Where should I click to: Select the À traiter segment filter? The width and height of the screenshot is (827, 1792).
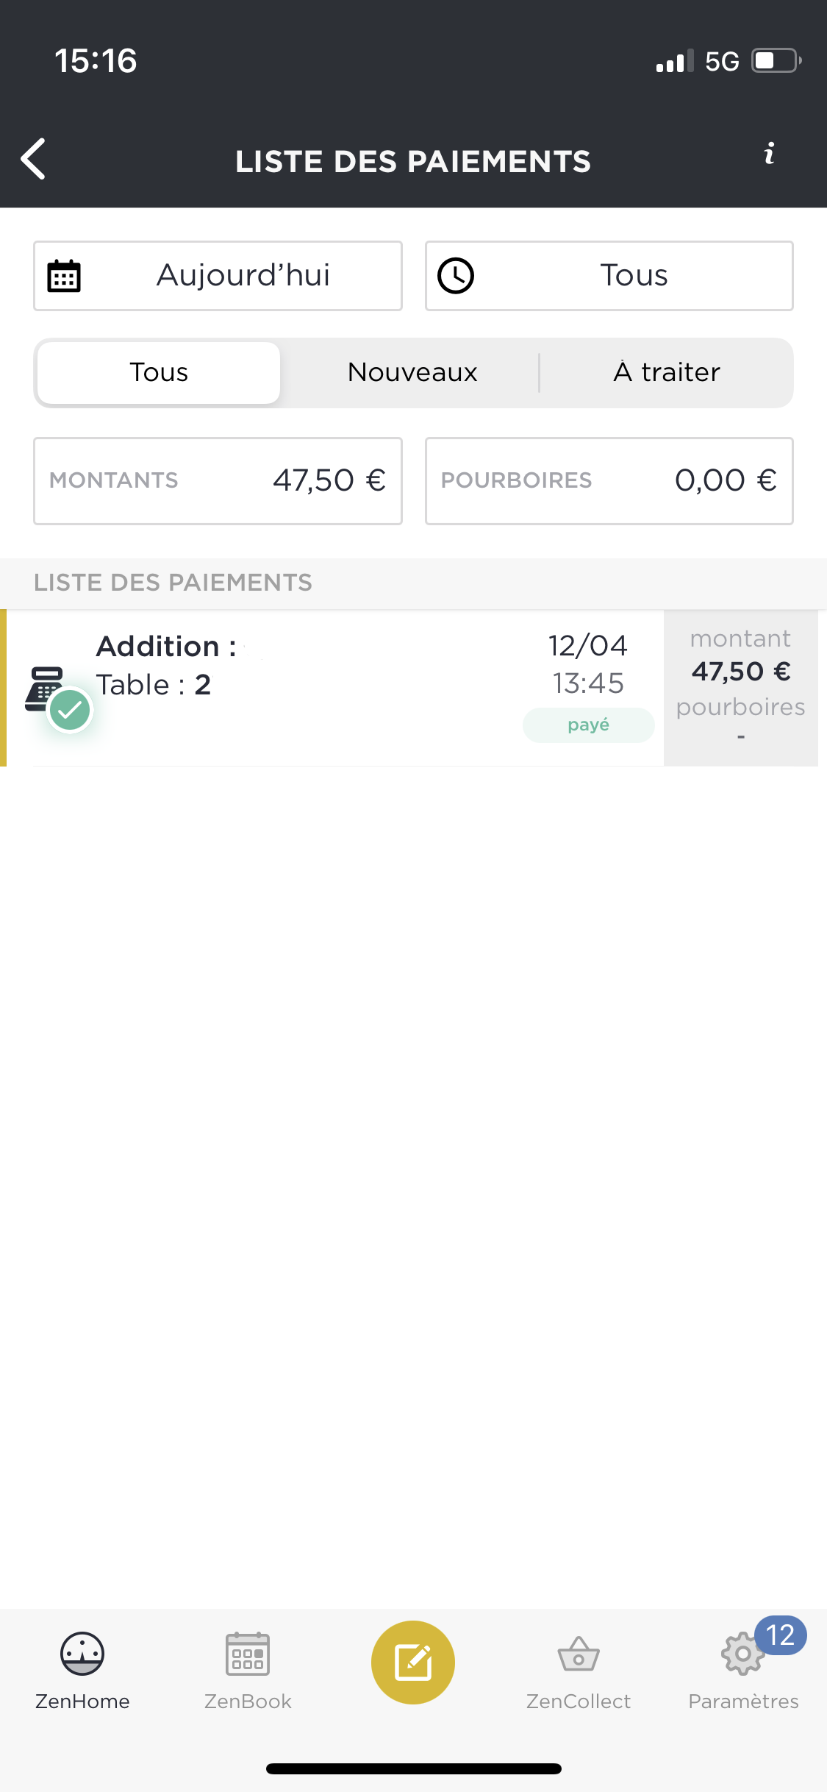pos(667,372)
